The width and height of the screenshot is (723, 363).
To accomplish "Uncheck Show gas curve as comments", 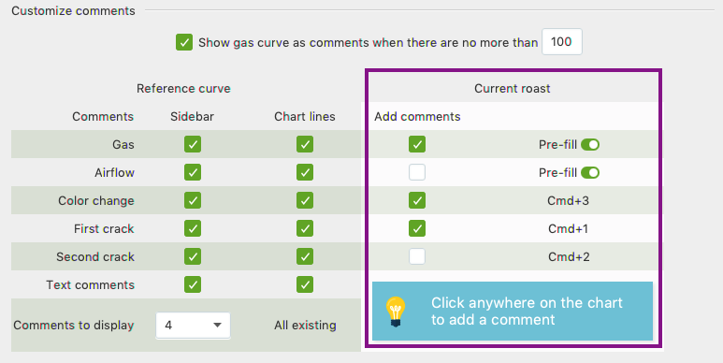I will click(184, 42).
